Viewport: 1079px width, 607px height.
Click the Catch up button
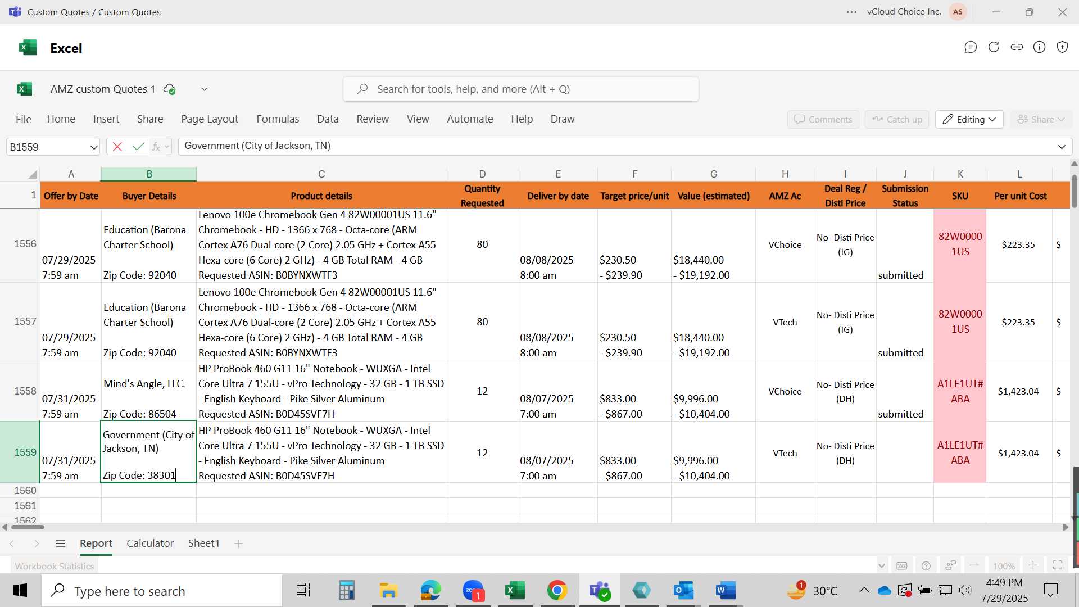(x=897, y=119)
